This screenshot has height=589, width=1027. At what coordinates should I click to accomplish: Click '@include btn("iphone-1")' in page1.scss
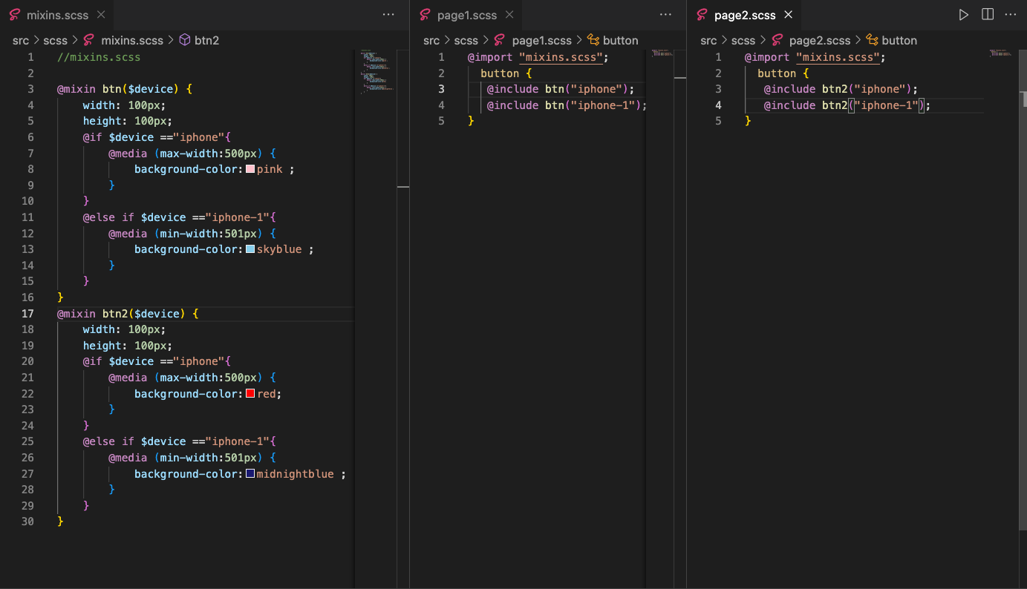click(564, 105)
